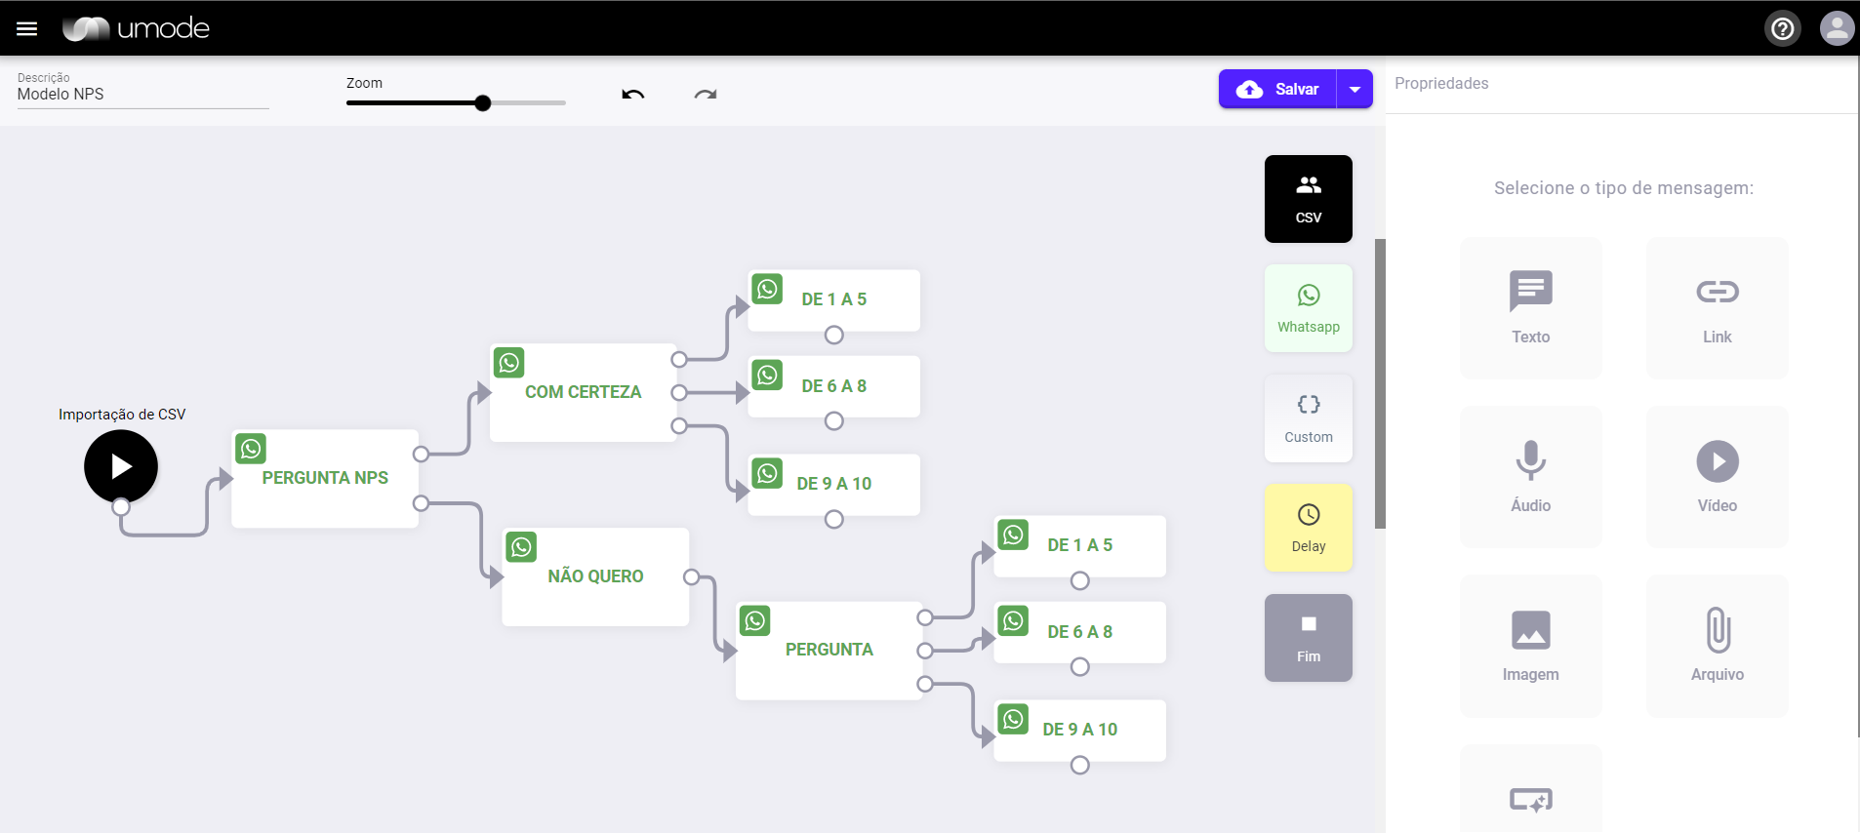Screen dimensions: 1860x833
Task: Open the hamburger navigation menu
Action: coord(27,28)
